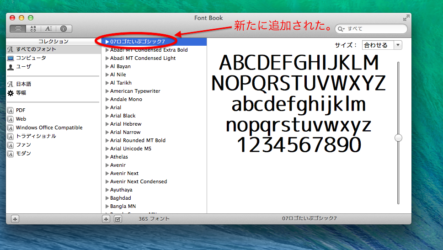Click the search magnifier icon
Viewport: 443px width, 250px height.
341,29
